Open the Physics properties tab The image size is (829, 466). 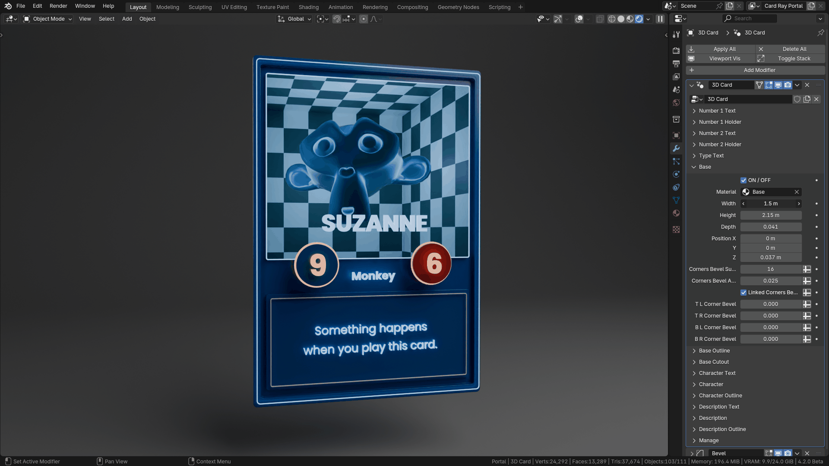[x=676, y=174]
